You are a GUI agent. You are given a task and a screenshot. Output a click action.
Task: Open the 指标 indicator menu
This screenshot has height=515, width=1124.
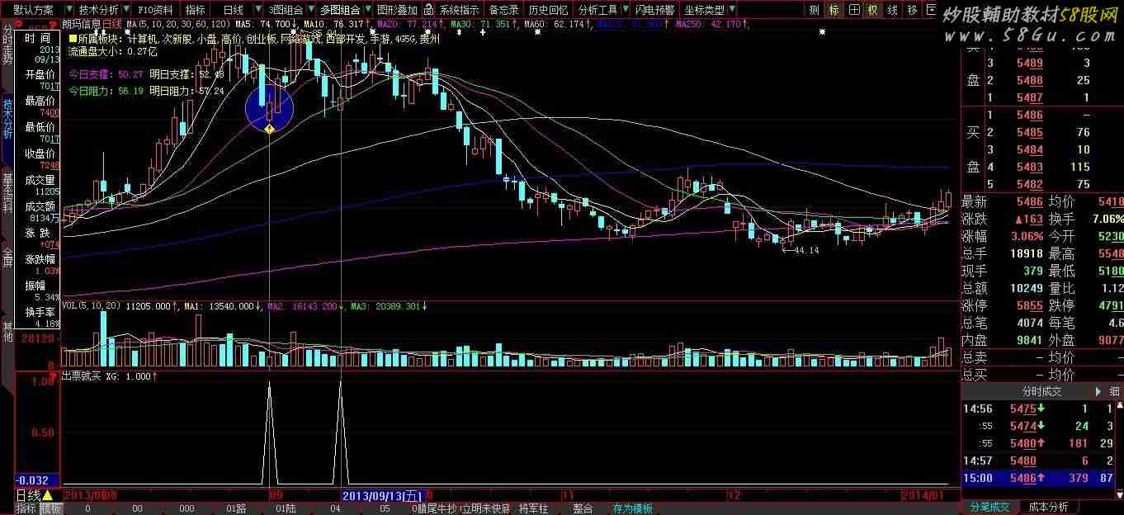(196, 10)
